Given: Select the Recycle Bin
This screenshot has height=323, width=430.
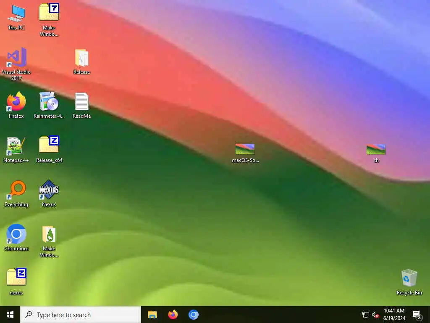Looking at the screenshot, I should 409,282.
